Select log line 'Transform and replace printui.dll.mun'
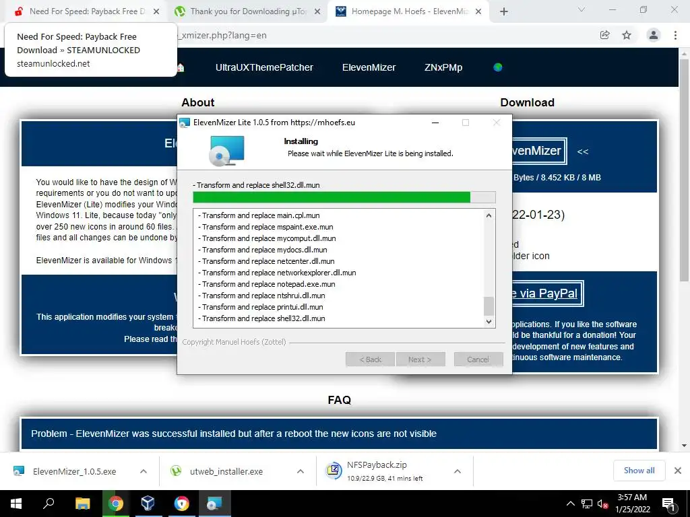 pos(261,307)
